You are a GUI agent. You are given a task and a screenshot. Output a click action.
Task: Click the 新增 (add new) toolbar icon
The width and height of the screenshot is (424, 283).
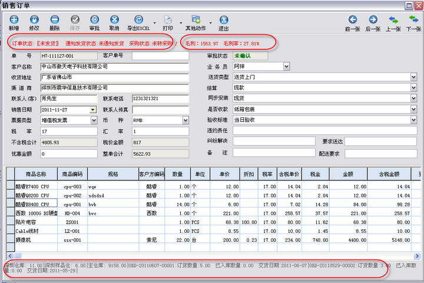coord(14,19)
